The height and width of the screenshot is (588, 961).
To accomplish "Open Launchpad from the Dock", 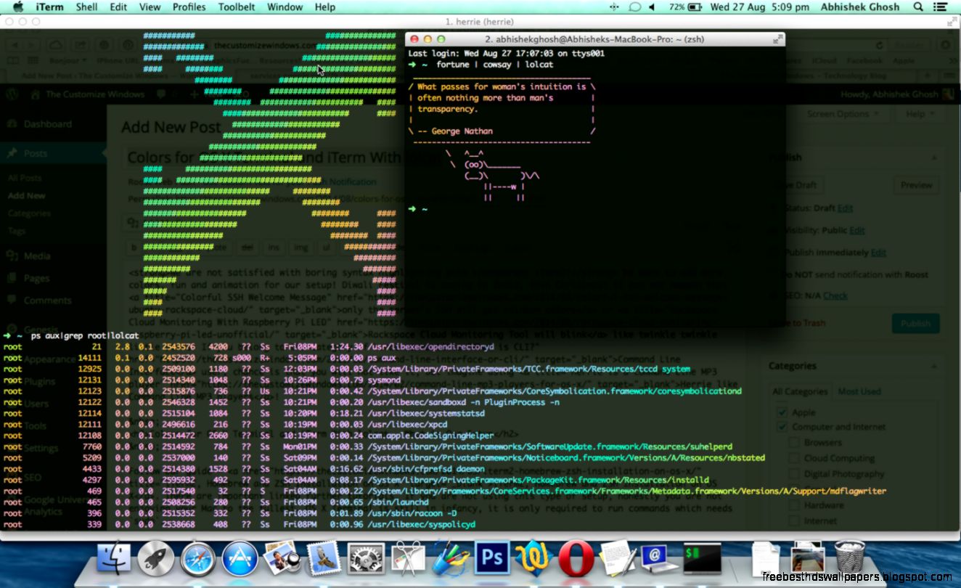I will click(155, 558).
